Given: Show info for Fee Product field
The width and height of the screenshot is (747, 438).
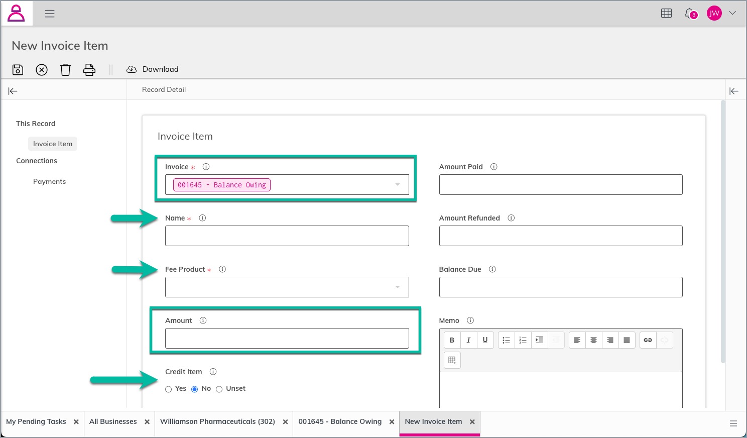Looking at the screenshot, I should (222, 269).
